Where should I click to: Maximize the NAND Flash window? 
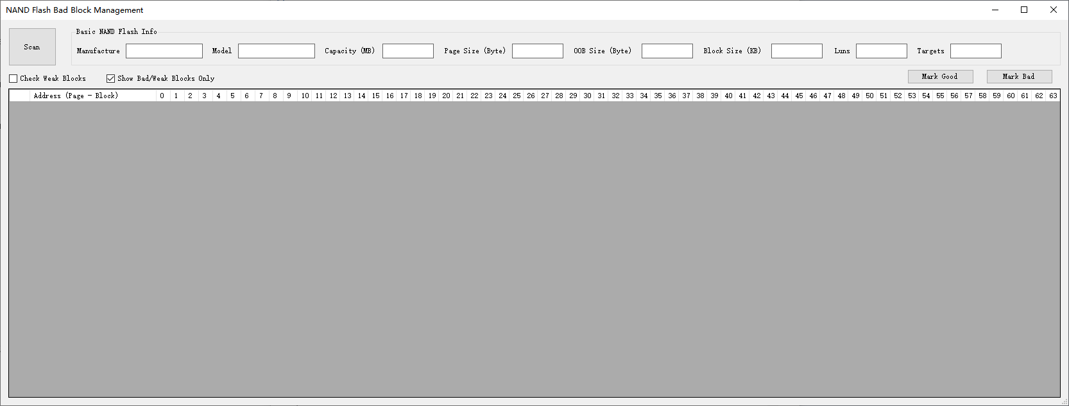click(1024, 10)
